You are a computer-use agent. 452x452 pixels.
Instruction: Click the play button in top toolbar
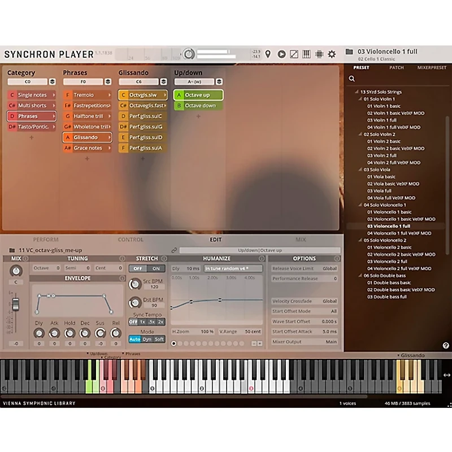[281, 54]
